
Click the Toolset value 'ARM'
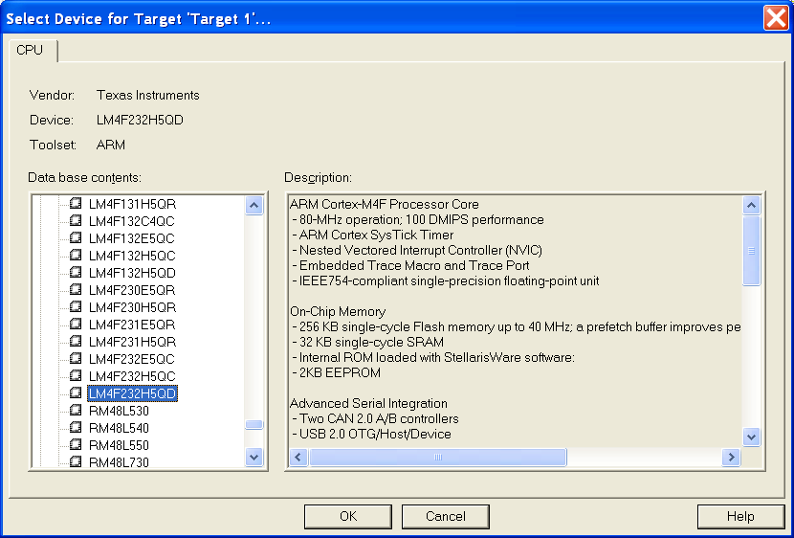coord(110,145)
